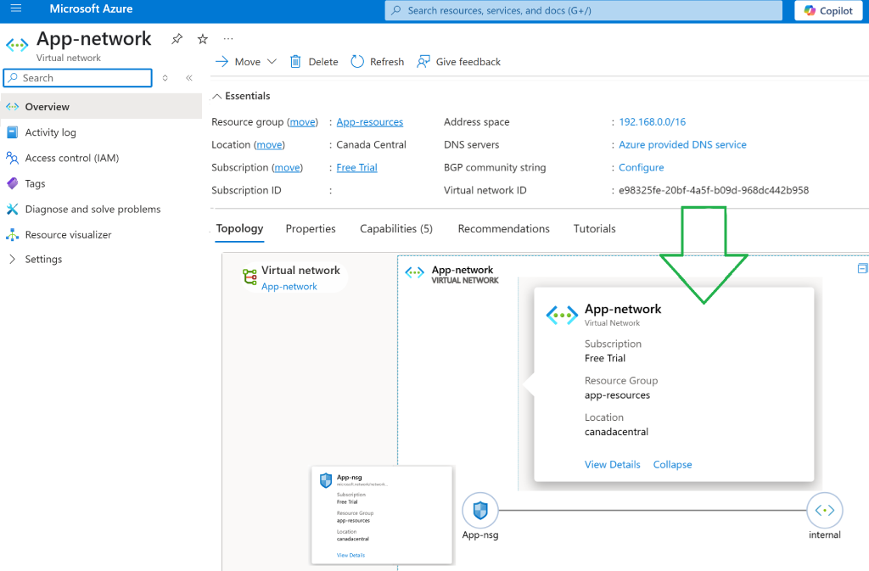Click Collapse in App-network card
This screenshot has width=869, height=571.
pos(672,464)
